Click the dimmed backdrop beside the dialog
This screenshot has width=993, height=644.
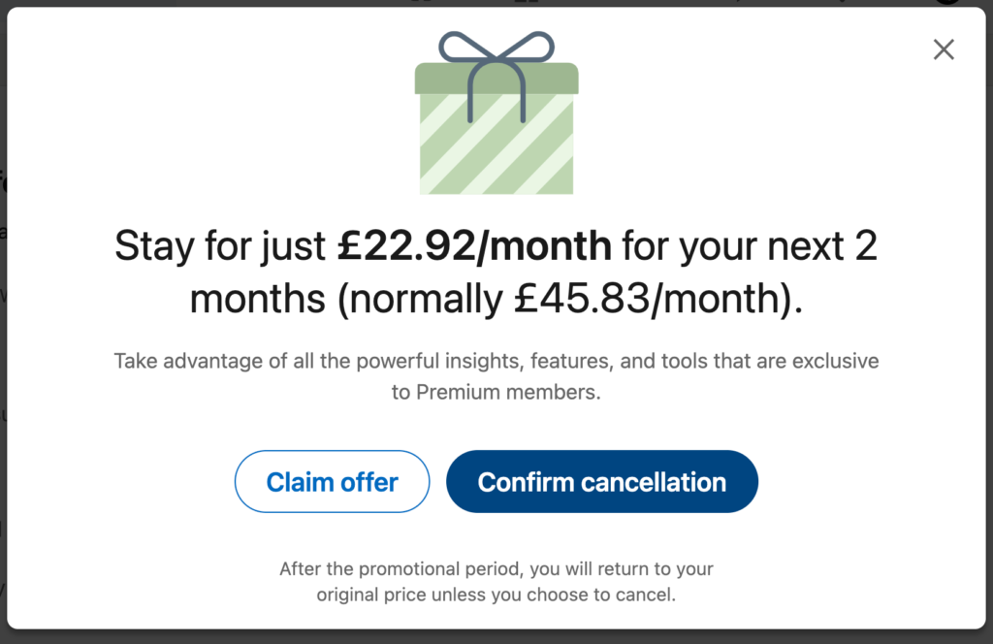coord(3,316)
